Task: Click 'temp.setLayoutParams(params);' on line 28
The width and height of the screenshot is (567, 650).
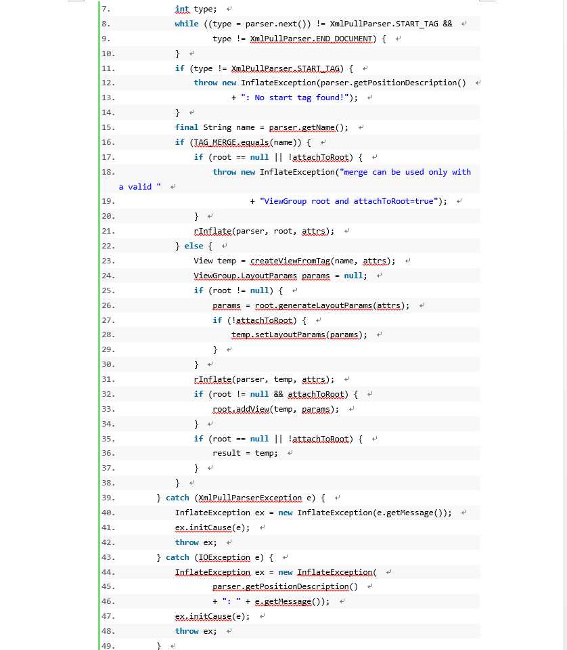Action: pyautogui.click(x=299, y=334)
